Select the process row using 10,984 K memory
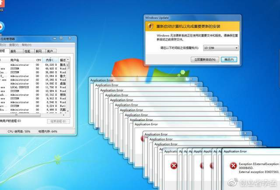 (33, 91)
